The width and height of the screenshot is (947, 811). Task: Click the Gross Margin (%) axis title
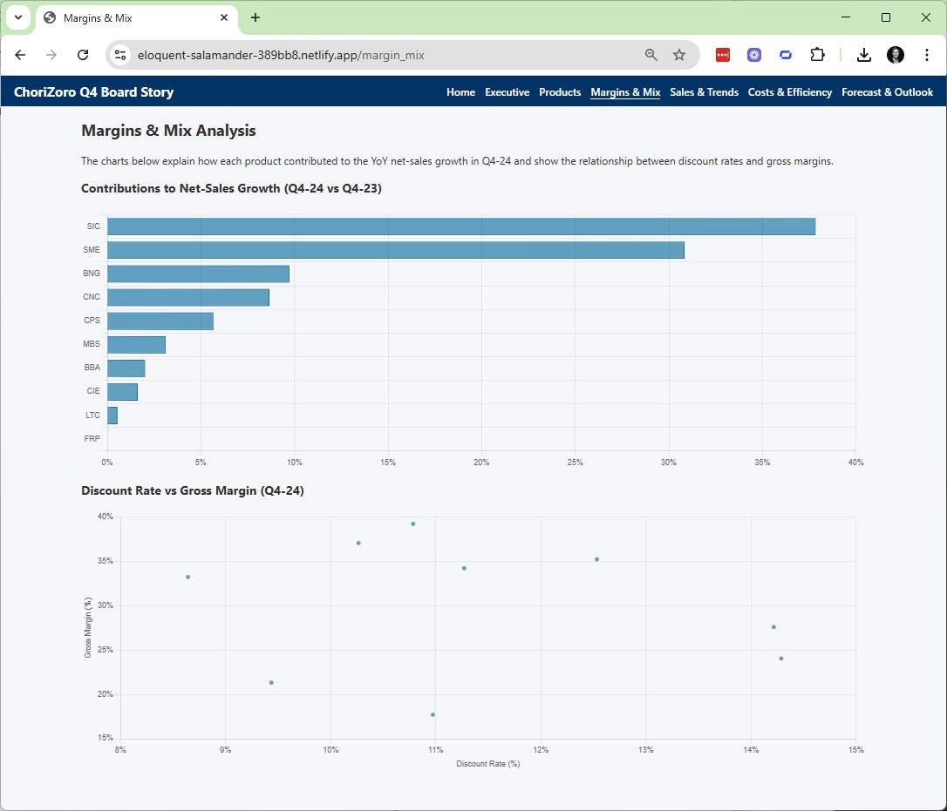click(88, 627)
